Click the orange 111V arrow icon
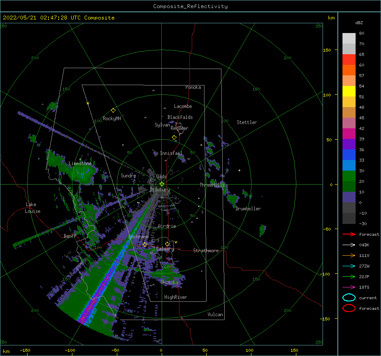This screenshot has width=381, height=356. (x=349, y=255)
